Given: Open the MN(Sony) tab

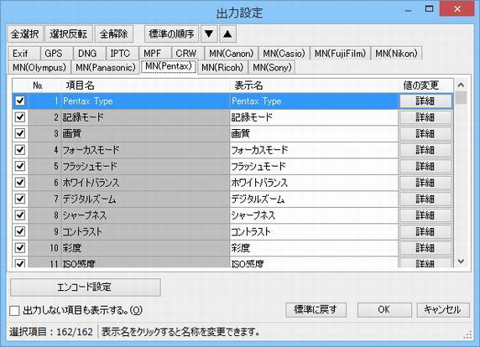Looking at the screenshot, I should [x=272, y=67].
